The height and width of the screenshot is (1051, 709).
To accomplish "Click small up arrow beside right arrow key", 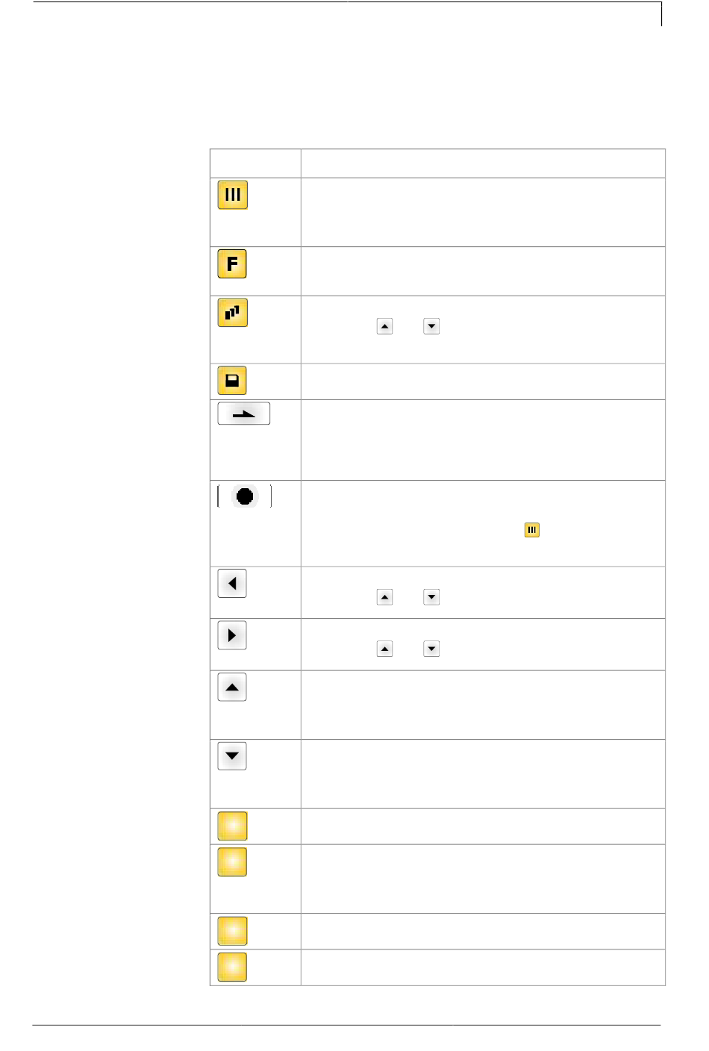I will pos(384,649).
